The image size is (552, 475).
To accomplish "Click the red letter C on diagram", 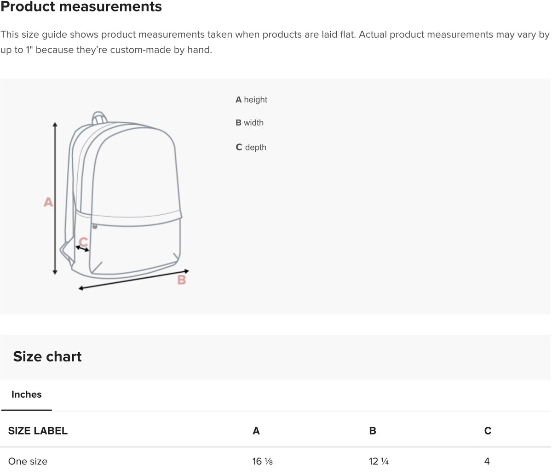I will [x=83, y=241].
